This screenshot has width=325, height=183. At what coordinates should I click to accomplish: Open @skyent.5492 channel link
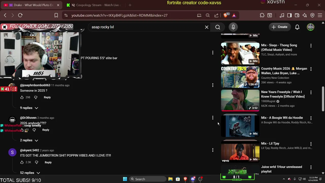(29, 150)
